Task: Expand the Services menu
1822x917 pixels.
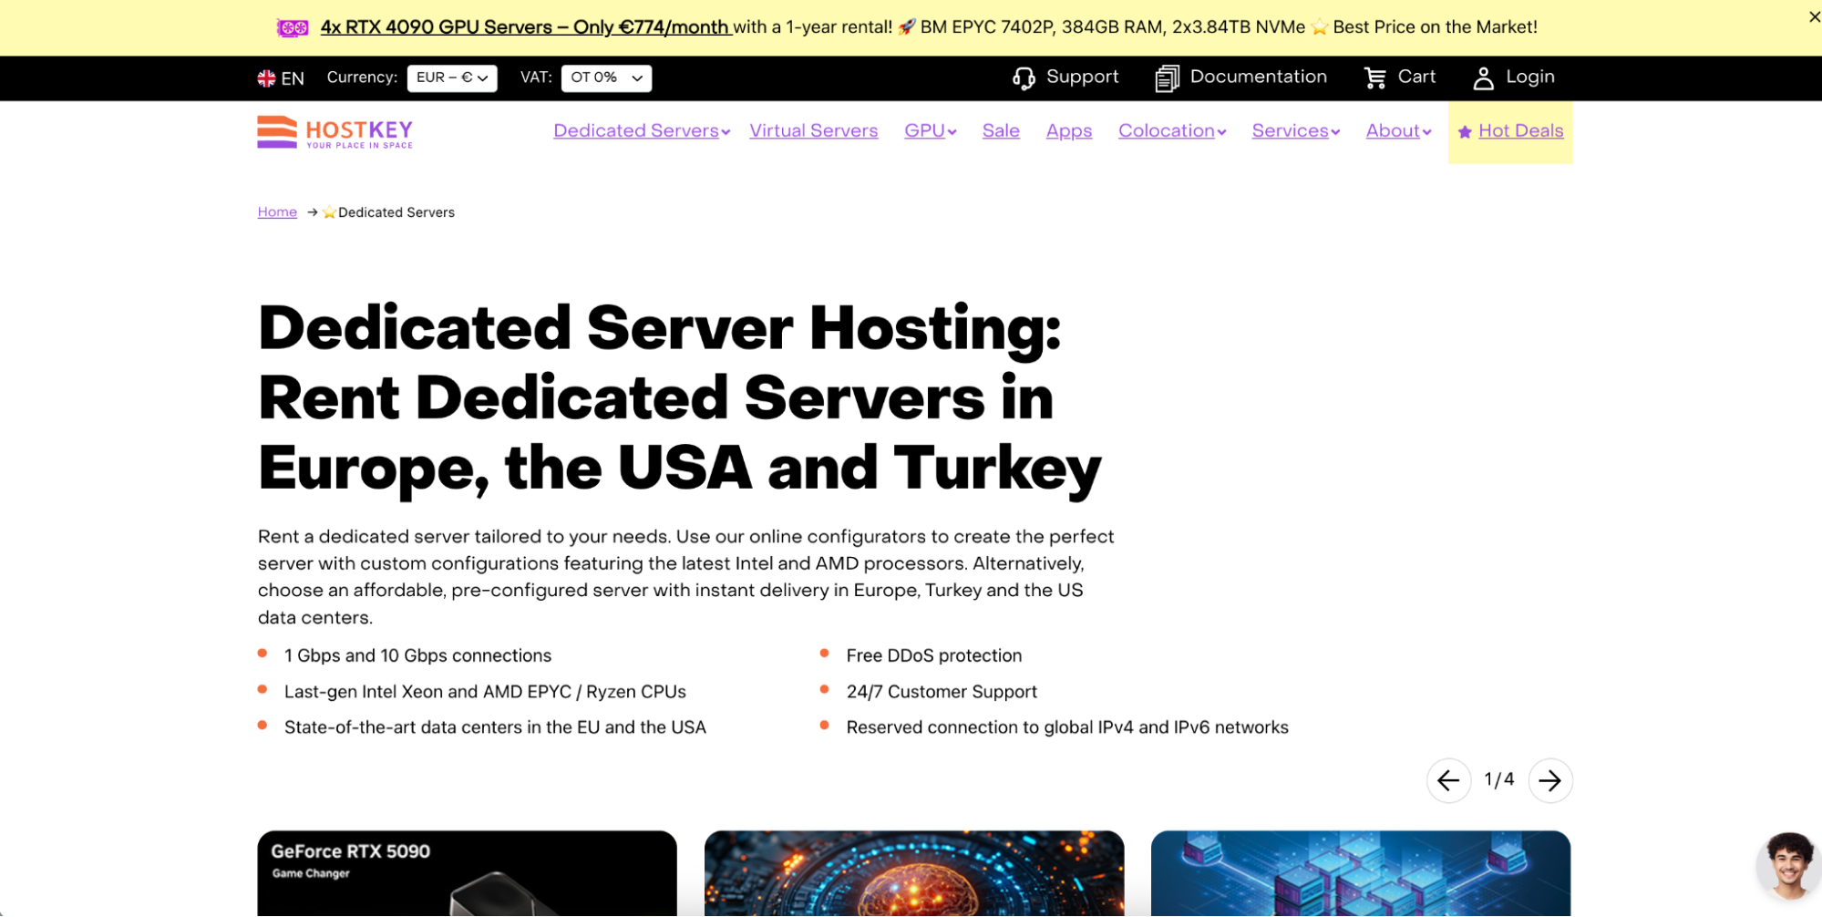Action: coord(1294,130)
